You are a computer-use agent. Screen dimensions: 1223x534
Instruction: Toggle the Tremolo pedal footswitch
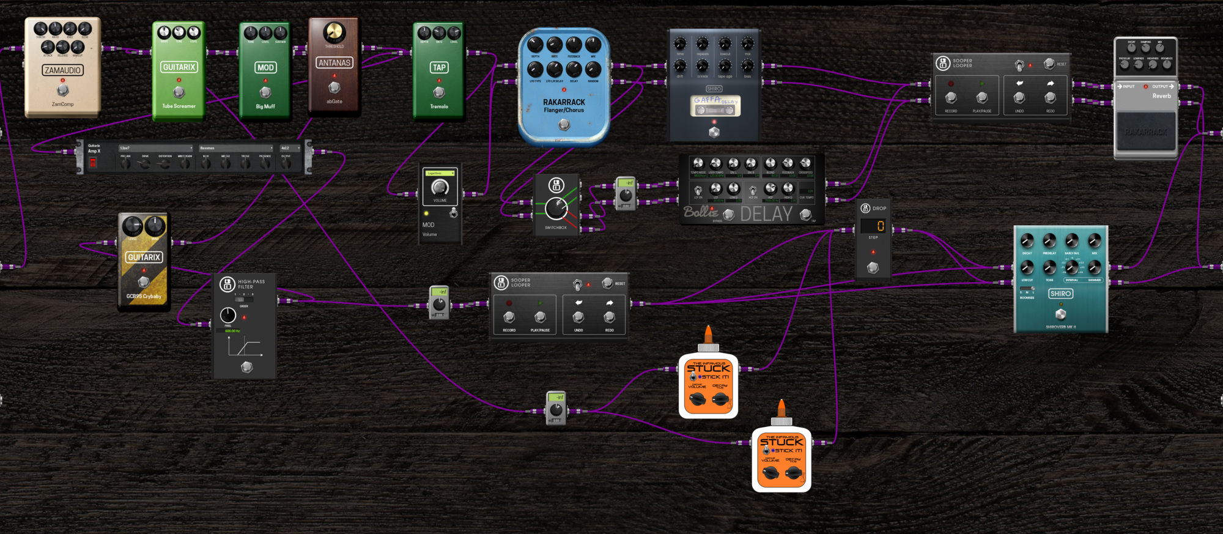click(x=438, y=92)
